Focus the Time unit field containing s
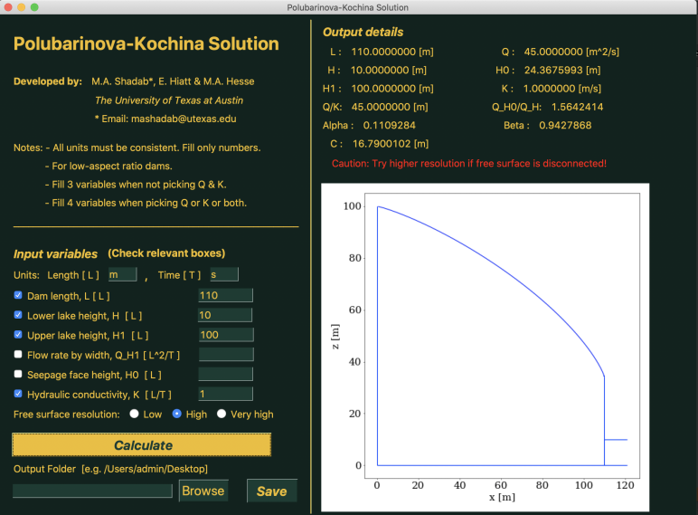698x515 pixels. 224,274
